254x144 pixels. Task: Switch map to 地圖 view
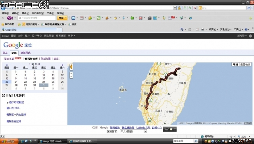(235, 64)
